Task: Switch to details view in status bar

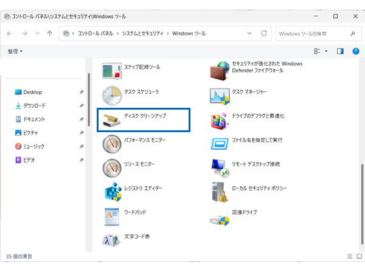Action: pyautogui.click(x=350, y=256)
